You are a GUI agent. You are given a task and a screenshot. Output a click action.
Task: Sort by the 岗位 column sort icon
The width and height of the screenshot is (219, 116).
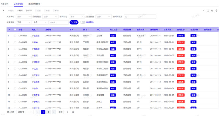(x=102, y=30)
